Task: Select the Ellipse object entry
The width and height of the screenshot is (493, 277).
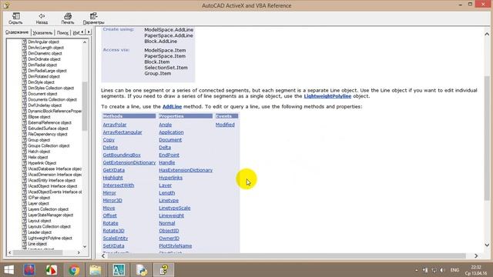Action: pos(39,117)
